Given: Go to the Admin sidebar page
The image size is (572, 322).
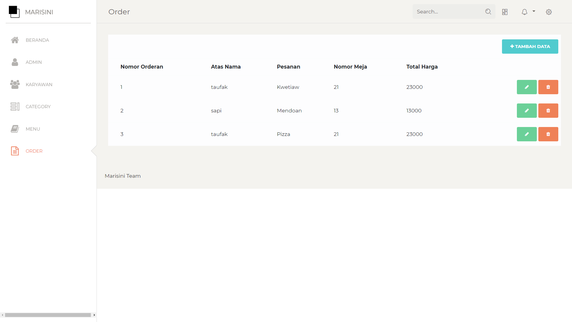Looking at the screenshot, I should [x=34, y=62].
